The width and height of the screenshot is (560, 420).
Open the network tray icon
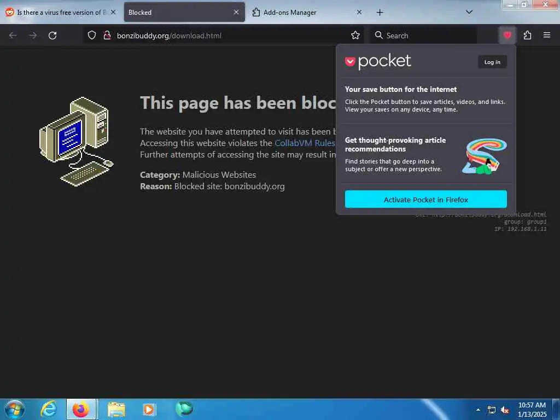[492, 410]
